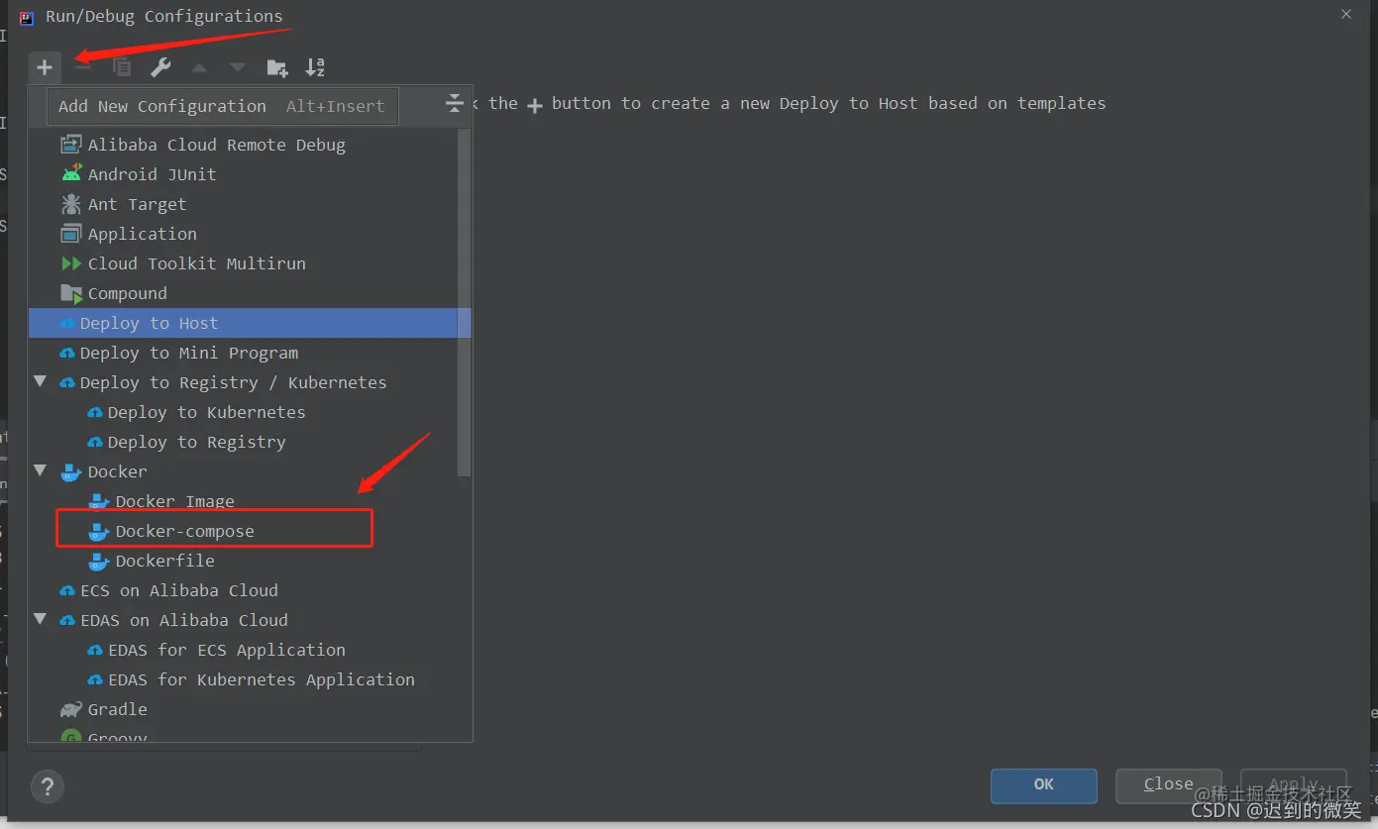Click the Alibaba Cloud Remote Debug icon
Image resolution: width=1378 pixels, height=829 pixels.
(x=71, y=145)
